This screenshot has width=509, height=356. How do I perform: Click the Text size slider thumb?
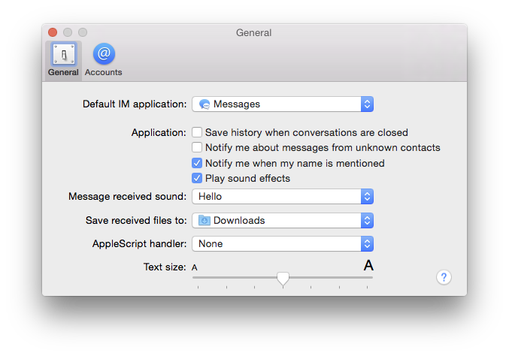[283, 279]
